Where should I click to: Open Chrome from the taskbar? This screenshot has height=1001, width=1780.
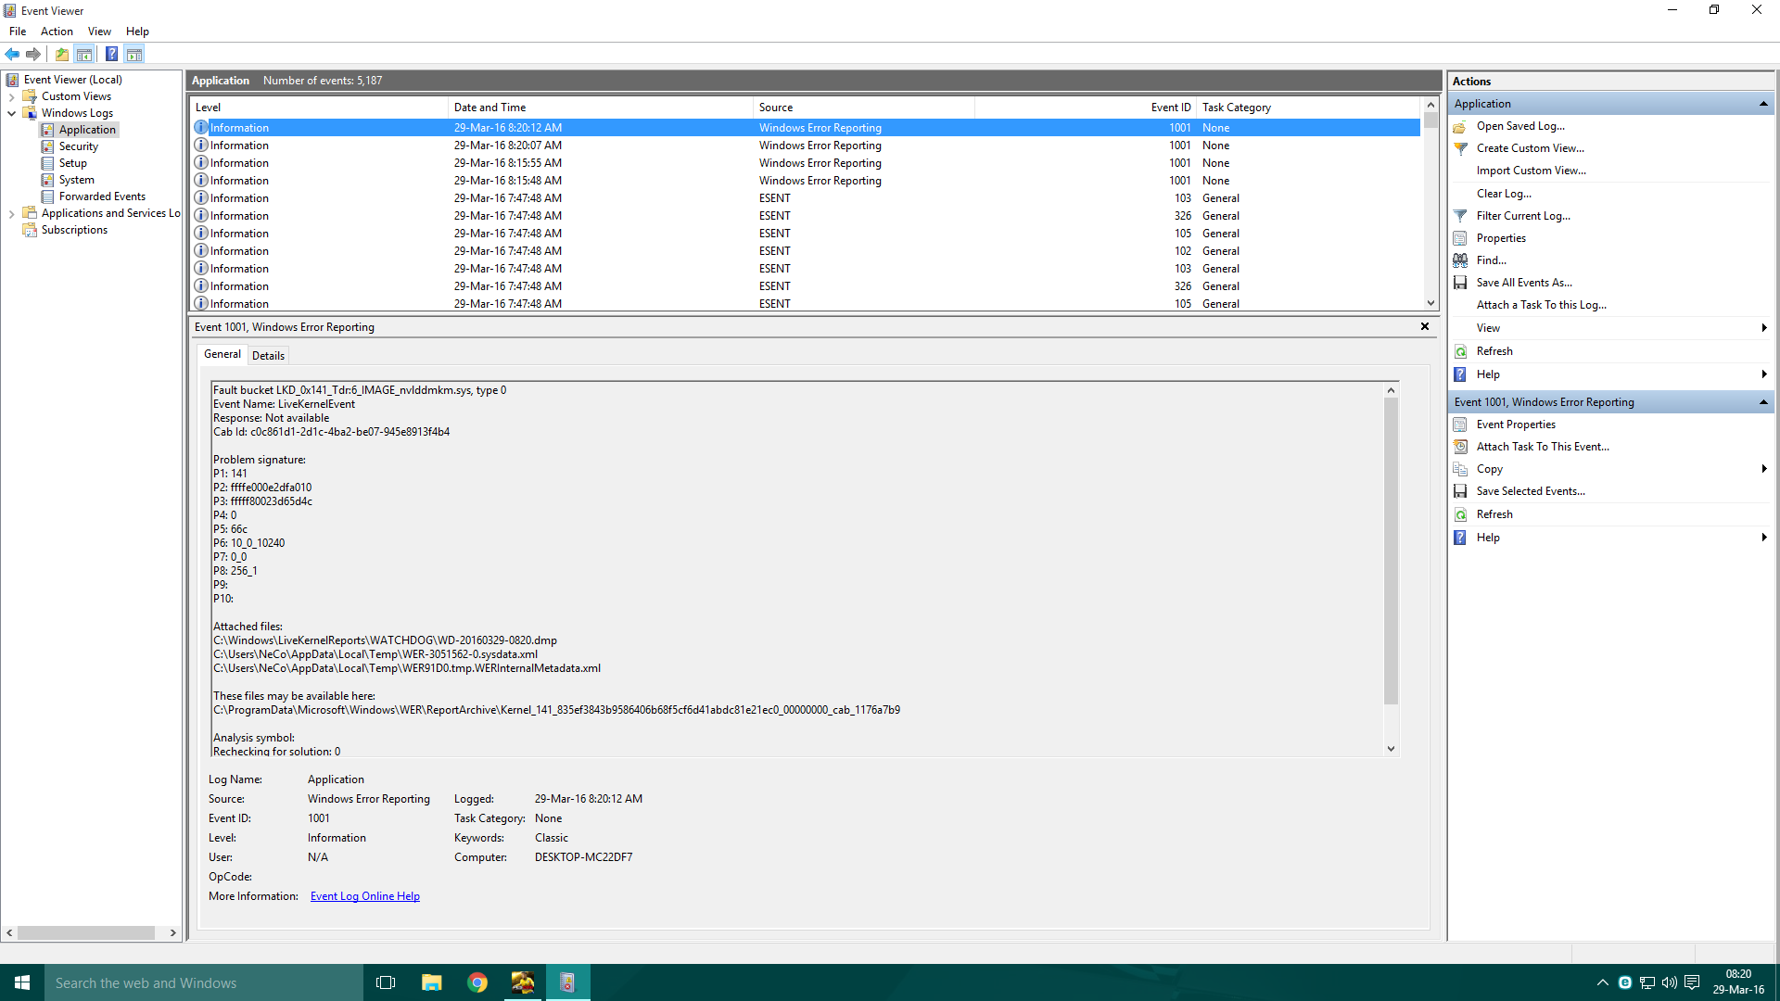[477, 982]
